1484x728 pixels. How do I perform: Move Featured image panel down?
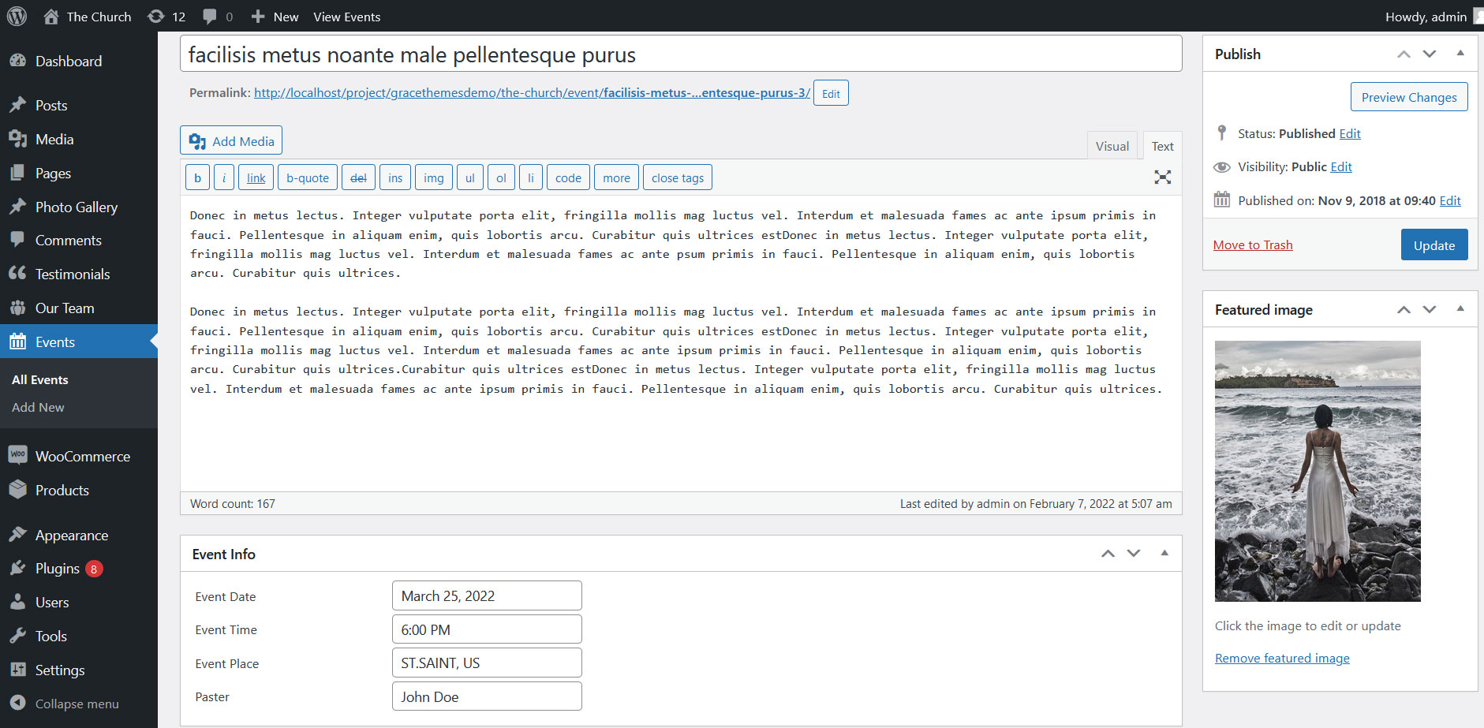1430,310
